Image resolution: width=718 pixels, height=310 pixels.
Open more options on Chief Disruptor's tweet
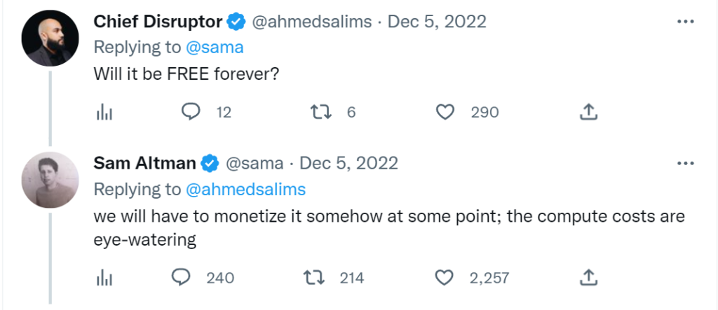685,22
